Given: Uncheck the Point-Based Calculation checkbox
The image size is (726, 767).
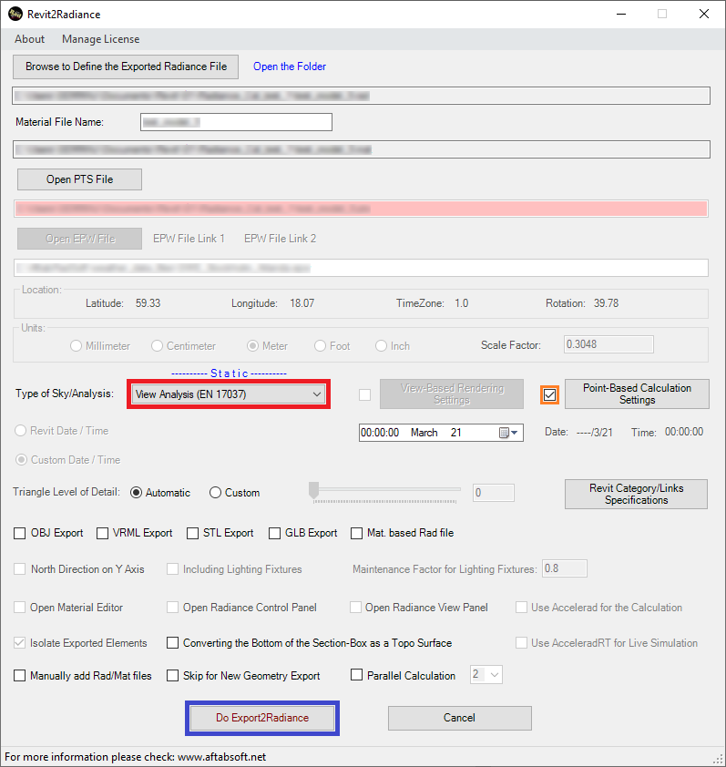Looking at the screenshot, I should click(x=550, y=394).
